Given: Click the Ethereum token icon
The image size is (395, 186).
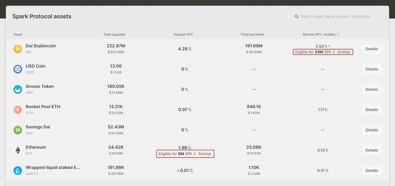Looking at the screenshot, I should coord(18,150).
